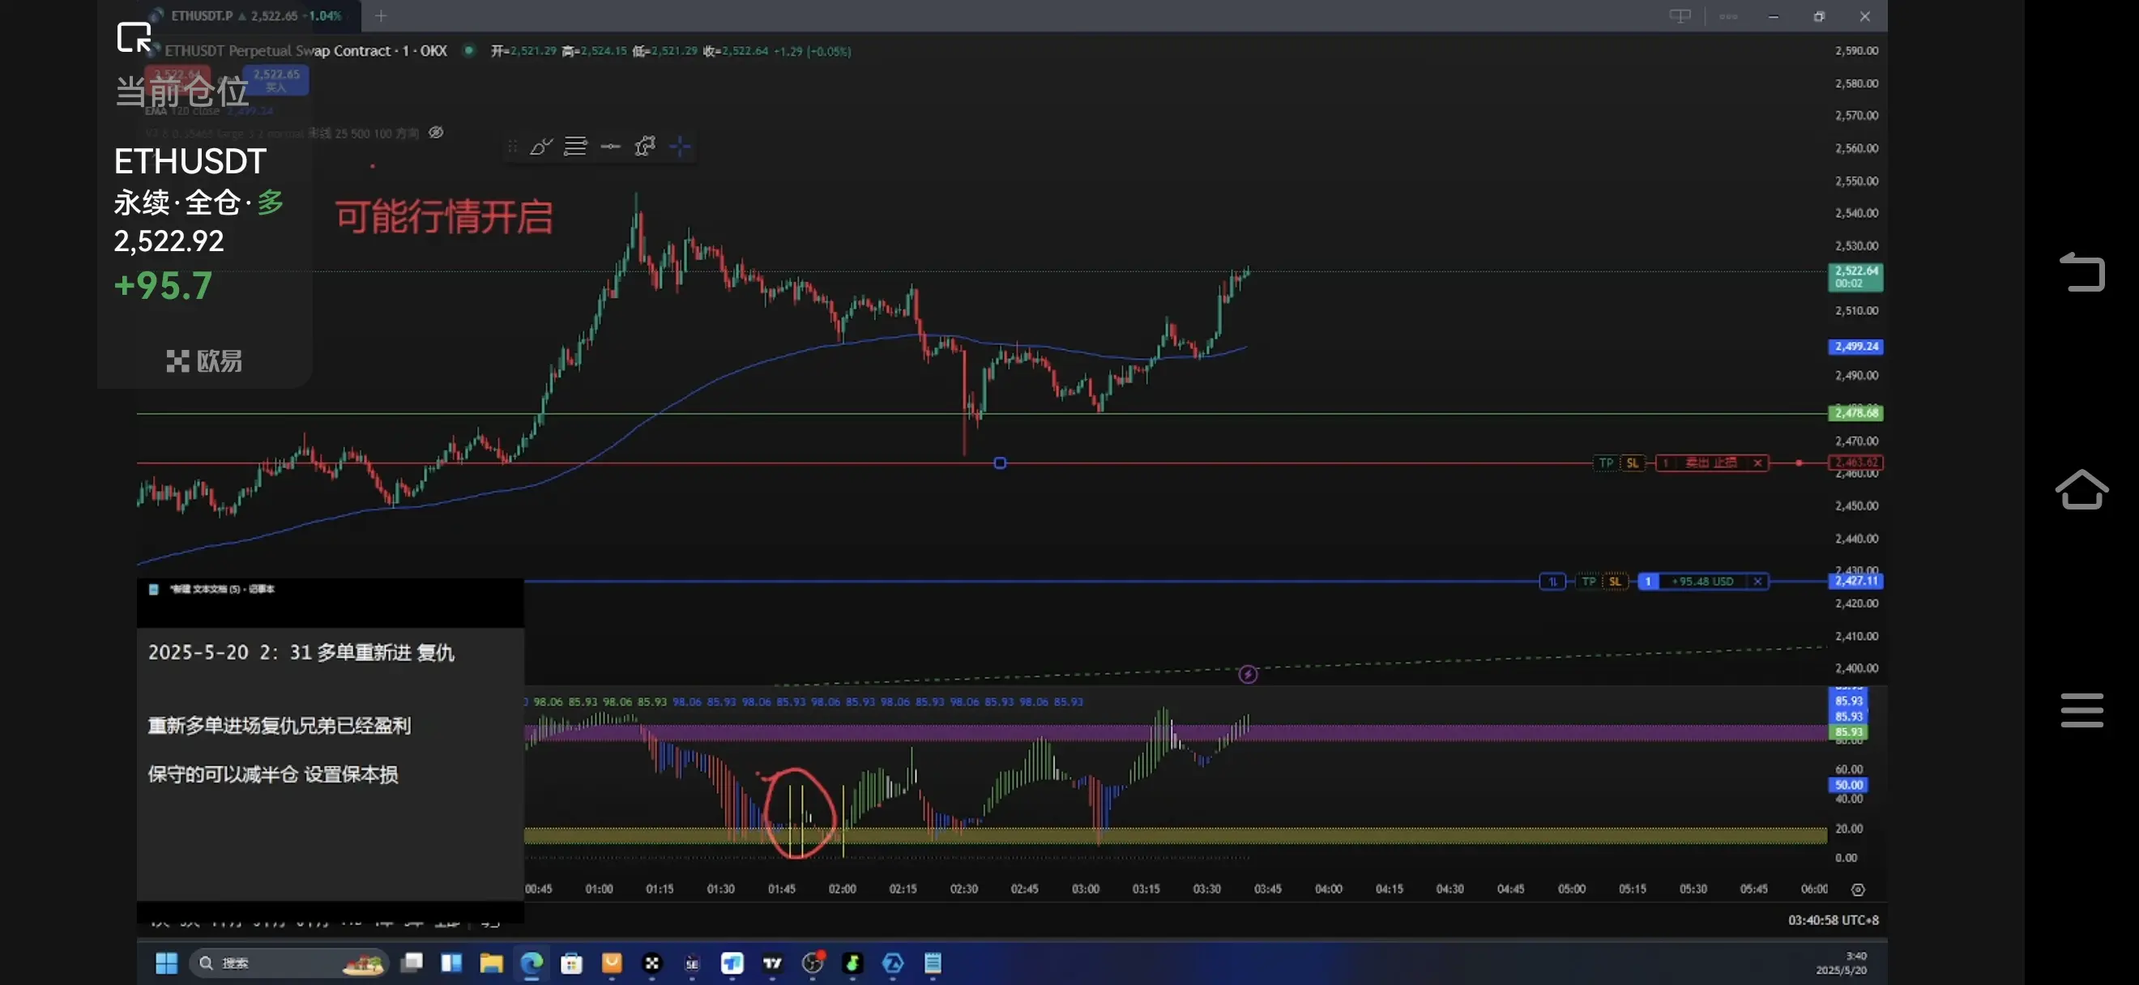Select the brush drawing tool
This screenshot has width=2139, height=985.
[540, 147]
